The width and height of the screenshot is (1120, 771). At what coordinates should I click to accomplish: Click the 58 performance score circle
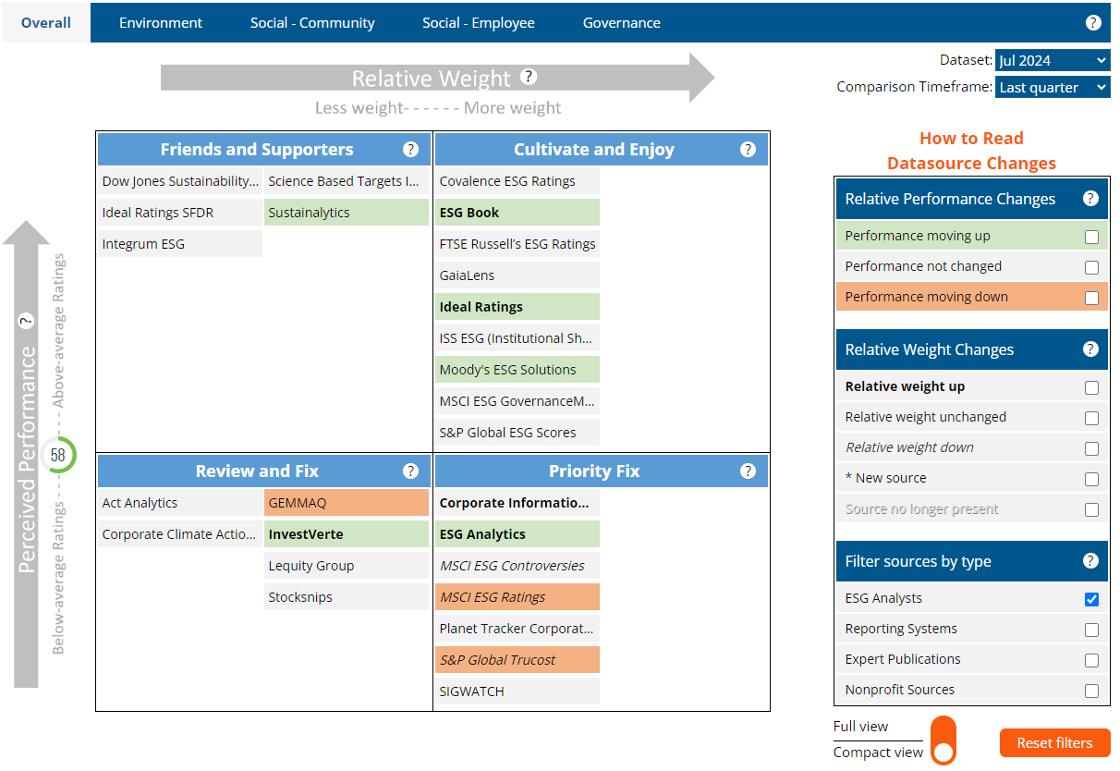click(58, 455)
